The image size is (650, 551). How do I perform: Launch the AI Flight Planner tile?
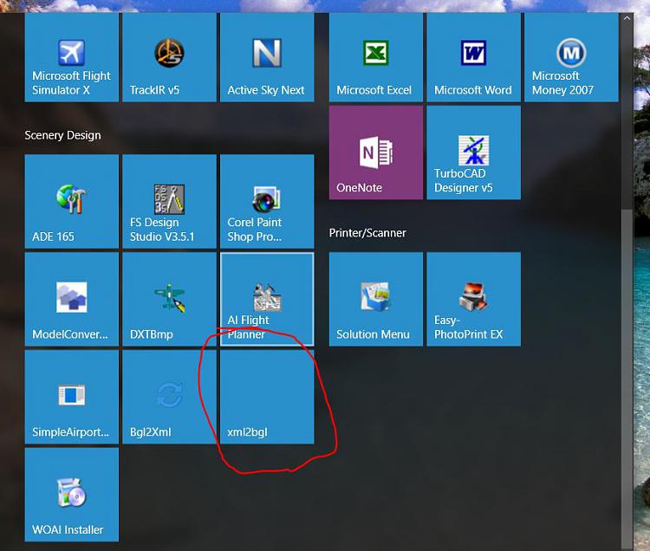coord(267,299)
